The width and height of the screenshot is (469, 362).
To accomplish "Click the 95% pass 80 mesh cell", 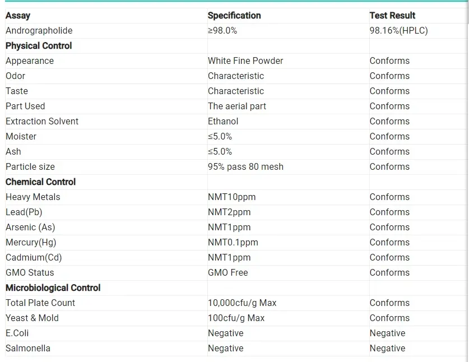I will click(x=245, y=167).
